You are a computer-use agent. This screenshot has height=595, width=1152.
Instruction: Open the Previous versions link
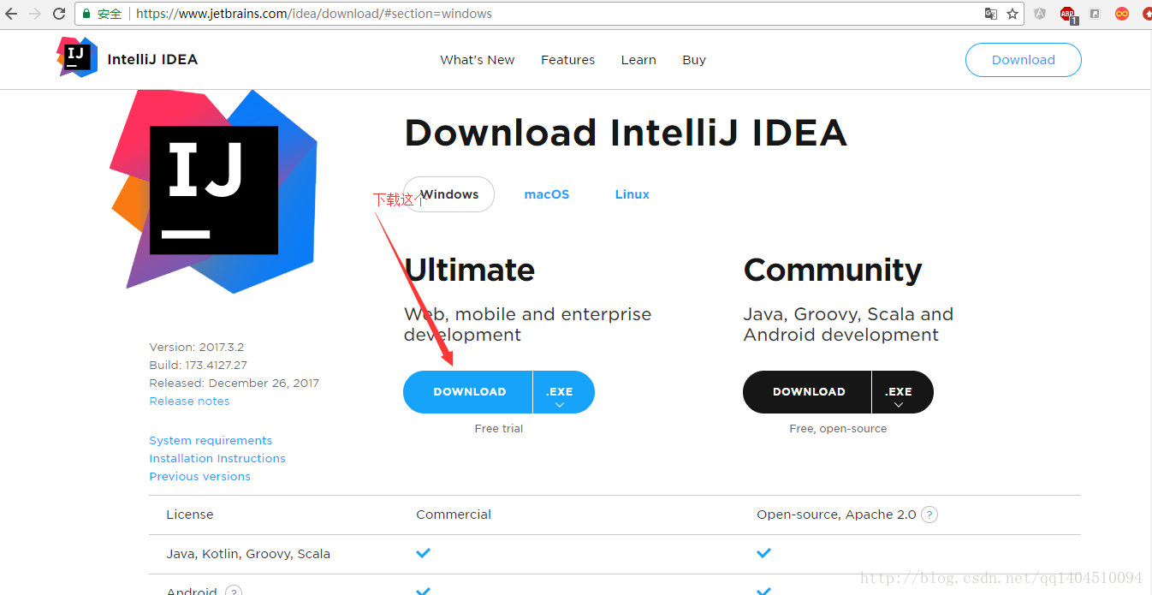(199, 476)
